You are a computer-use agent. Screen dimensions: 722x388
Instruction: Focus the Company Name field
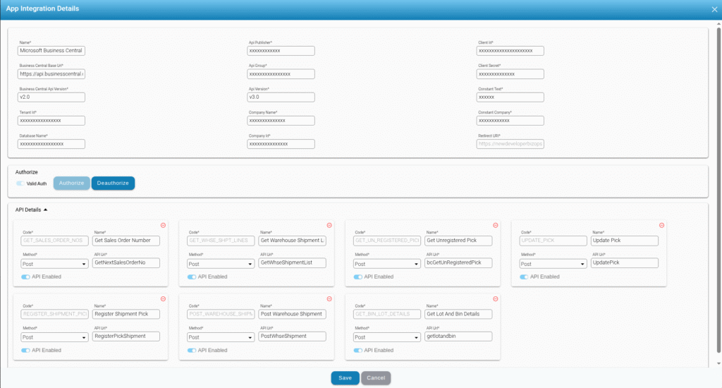coord(281,121)
